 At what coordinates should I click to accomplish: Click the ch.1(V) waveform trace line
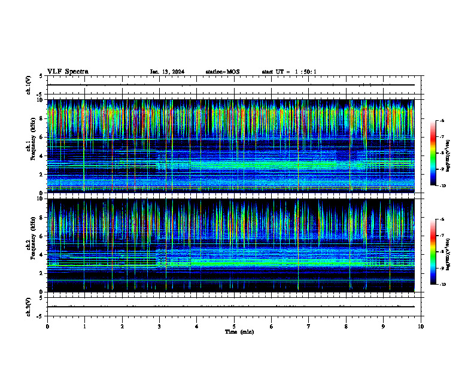coord(231,85)
